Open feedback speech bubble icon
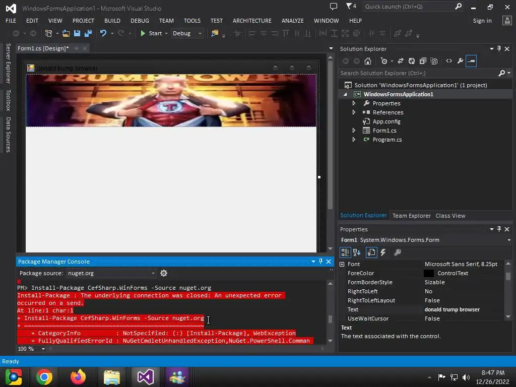 [334, 6]
